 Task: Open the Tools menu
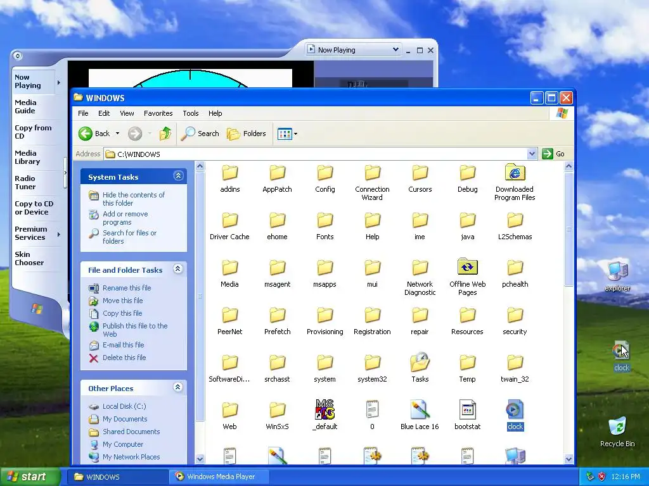tap(190, 113)
